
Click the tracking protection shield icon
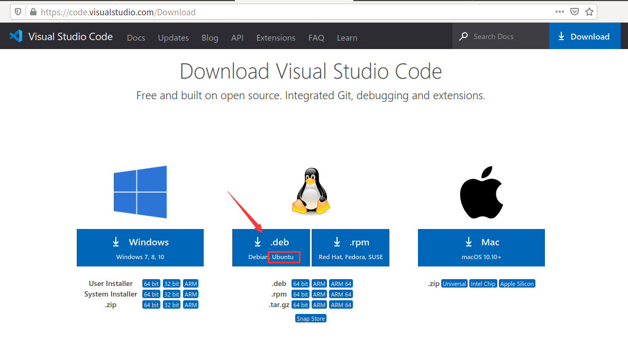pyautogui.click(x=18, y=12)
